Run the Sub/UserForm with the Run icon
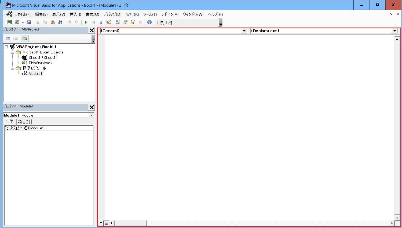This screenshot has height=228, width=402. 86,22
